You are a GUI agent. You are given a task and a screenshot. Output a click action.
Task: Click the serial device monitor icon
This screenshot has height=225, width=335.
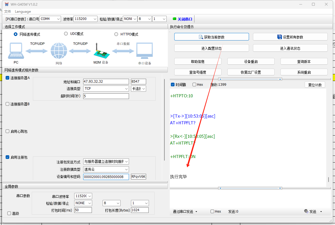pos(144,51)
